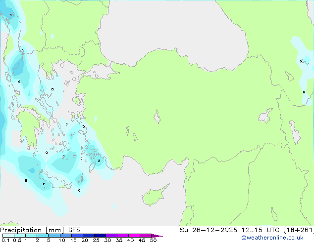Click the '0.1' legend scale label
314x242 pixels.
tap(5, 240)
